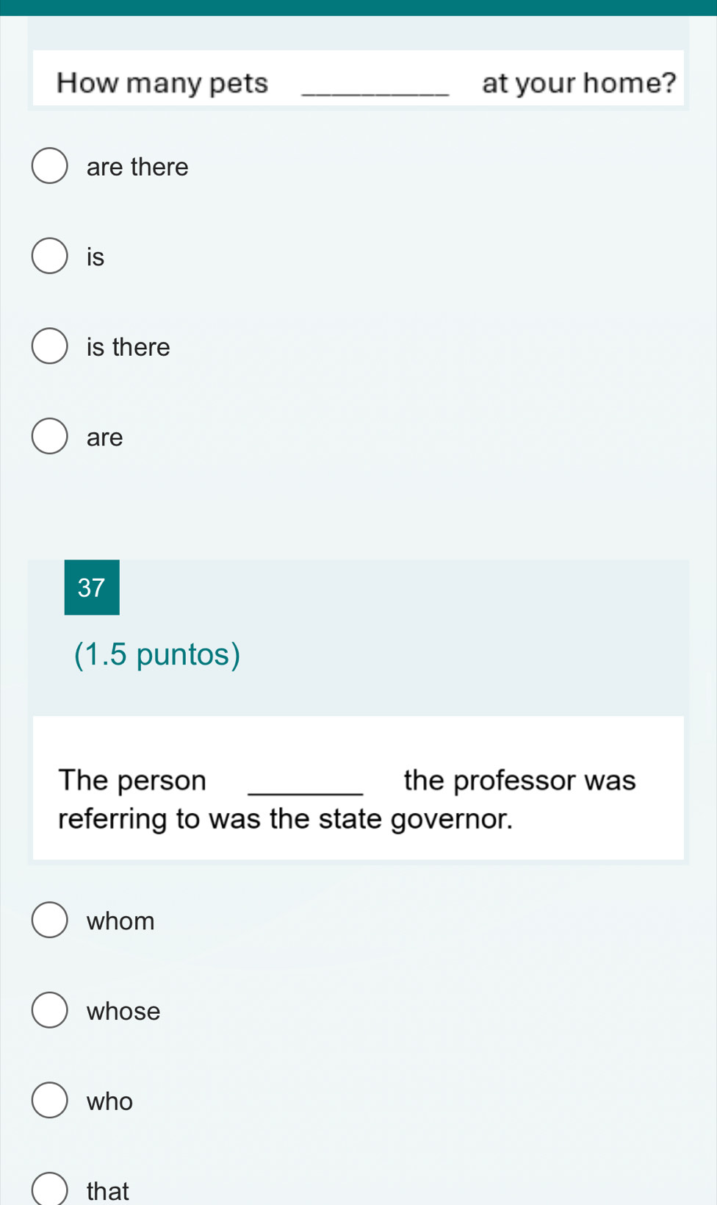Choose the "whose" radio circle

[49, 1010]
